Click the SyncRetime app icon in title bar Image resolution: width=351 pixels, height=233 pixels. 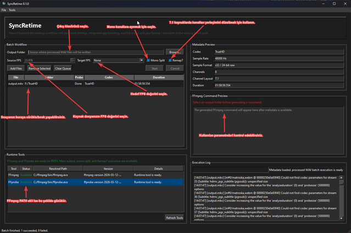[x=4, y=4]
